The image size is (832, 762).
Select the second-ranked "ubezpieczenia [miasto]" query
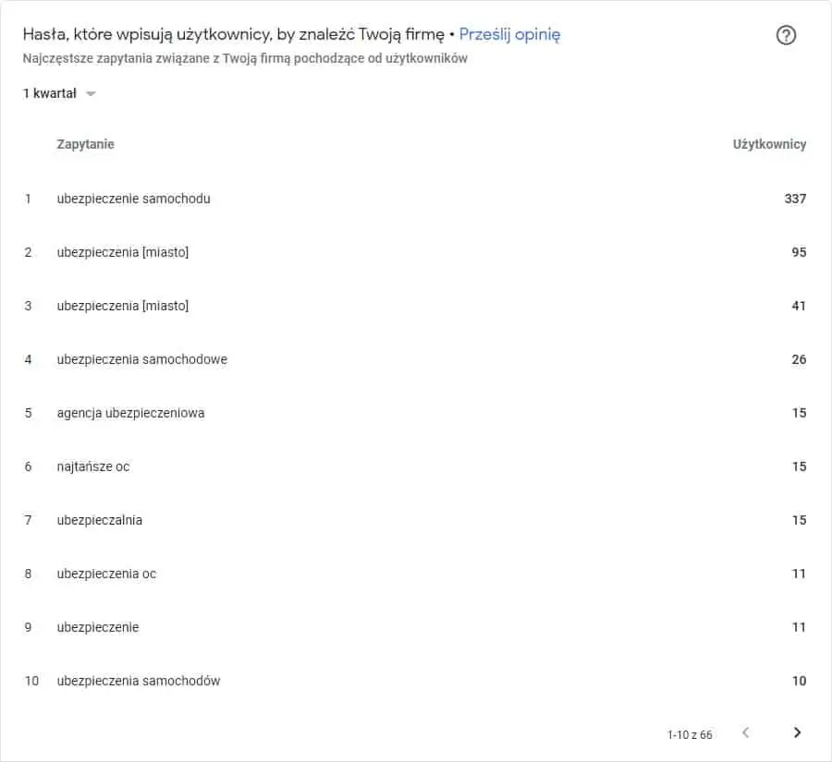pos(123,252)
